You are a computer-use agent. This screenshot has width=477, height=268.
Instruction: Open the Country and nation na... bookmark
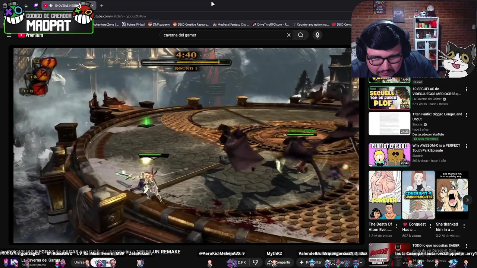pos(310,25)
